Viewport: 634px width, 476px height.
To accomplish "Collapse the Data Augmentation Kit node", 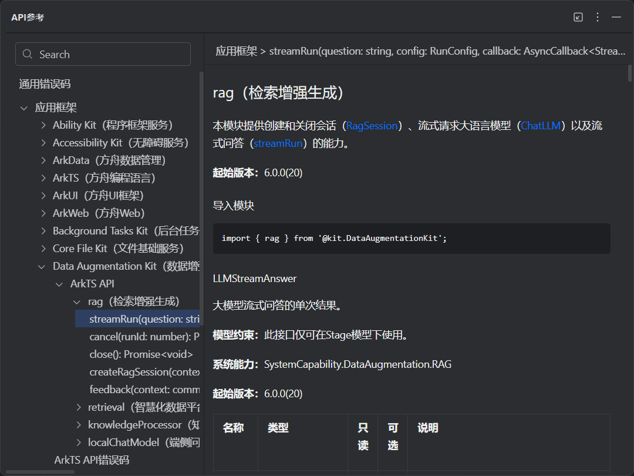I will [42, 266].
